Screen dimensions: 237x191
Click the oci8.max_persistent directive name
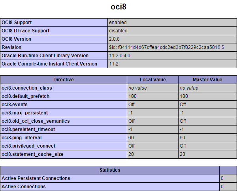pyautogui.click(x=24, y=113)
